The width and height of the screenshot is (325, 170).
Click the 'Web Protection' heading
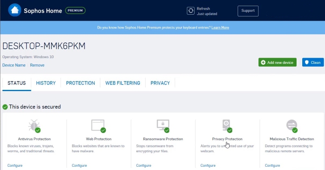[x=99, y=139]
